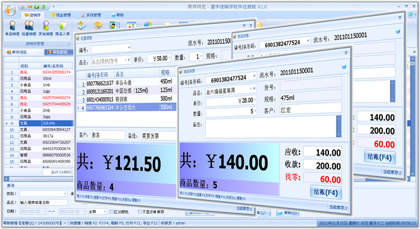Open 商品入库 stock-in tool

(x=63, y=28)
